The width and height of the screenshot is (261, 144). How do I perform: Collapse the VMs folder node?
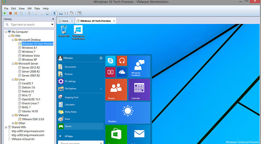10,36
